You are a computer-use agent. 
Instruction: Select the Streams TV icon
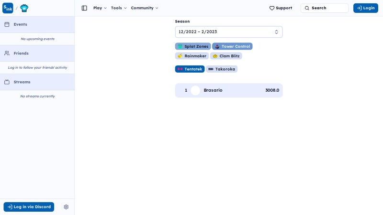pyautogui.click(x=7, y=82)
